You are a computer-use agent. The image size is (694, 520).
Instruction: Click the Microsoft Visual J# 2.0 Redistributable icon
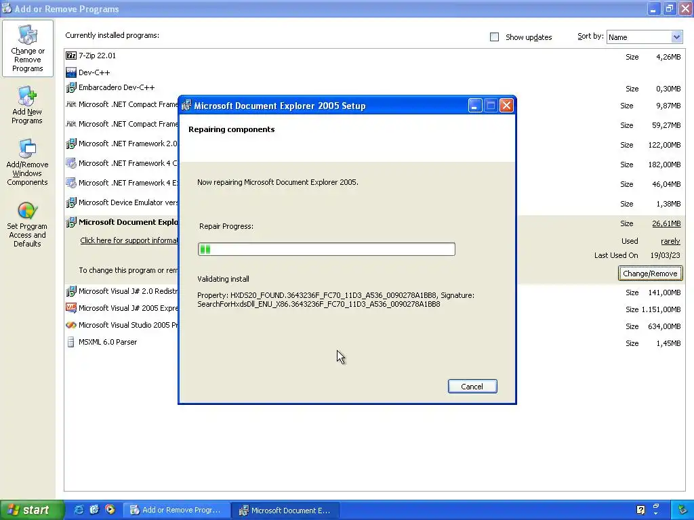coord(70,291)
